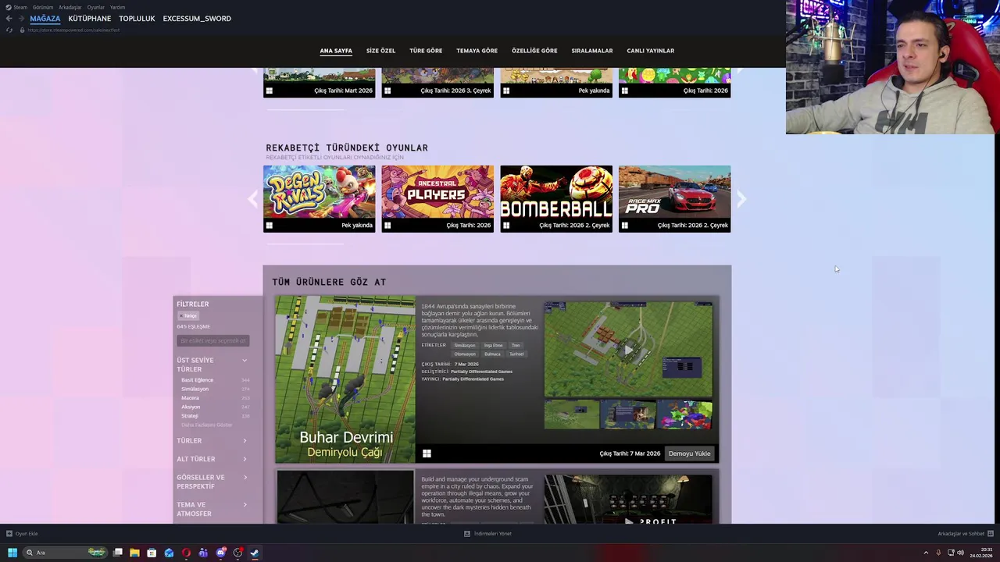Open the Canlı Yayınlar tab

pyautogui.click(x=650, y=51)
